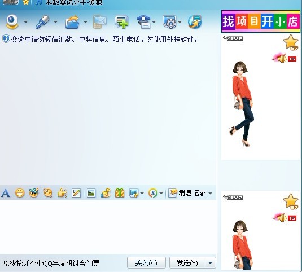Open the remote desktop globe icon
The image size is (302, 272).
coord(195,22)
